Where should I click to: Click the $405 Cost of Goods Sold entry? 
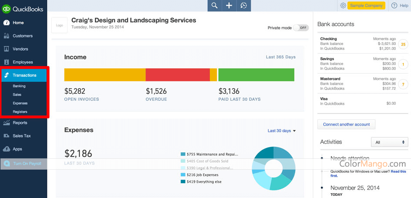click(x=205, y=161)
